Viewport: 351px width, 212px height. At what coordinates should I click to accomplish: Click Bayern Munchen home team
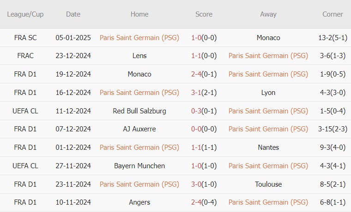click(x=139, y=166)
